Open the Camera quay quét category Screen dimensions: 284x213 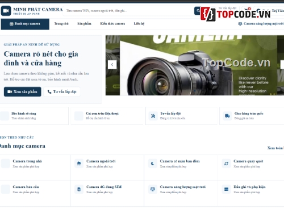tap(251, 168)
